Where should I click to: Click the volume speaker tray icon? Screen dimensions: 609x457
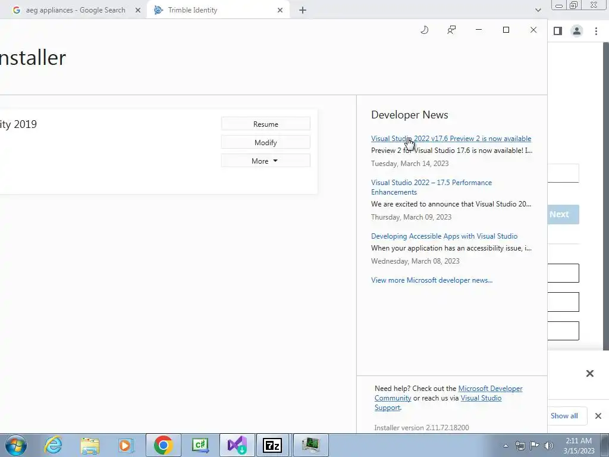click(x=548, y=446)
